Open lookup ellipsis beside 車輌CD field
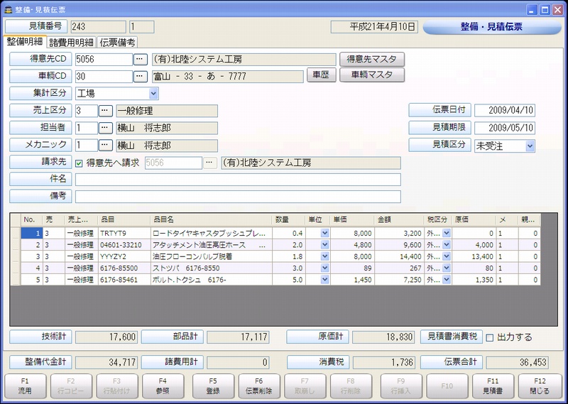 coord(141,76)
